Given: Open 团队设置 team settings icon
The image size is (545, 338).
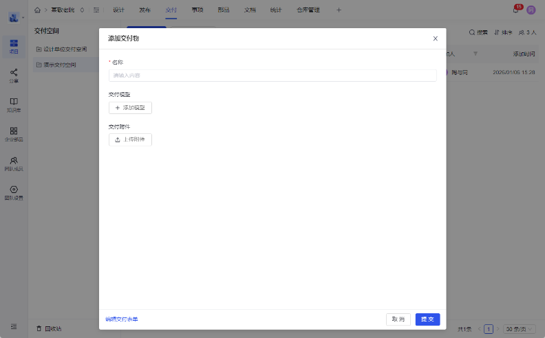Looking at the screenshot, I should pyautogui.click(x=14, y=193).
